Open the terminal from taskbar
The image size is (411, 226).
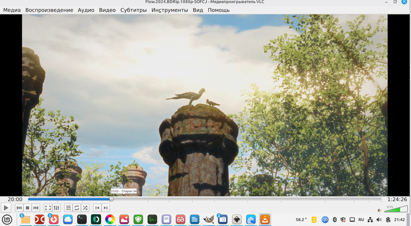(82, 220)
